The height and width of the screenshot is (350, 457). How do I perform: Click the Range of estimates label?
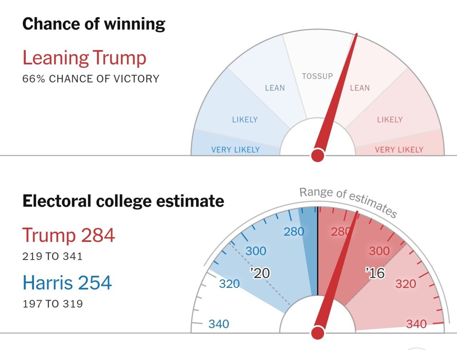348,202
